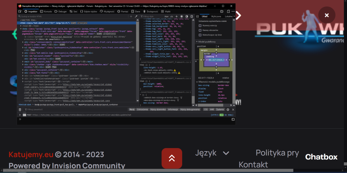Open the Język language dropdown
Image resolution: width=347 pixels, height=173 pixels.
click(x=212, y=153)
